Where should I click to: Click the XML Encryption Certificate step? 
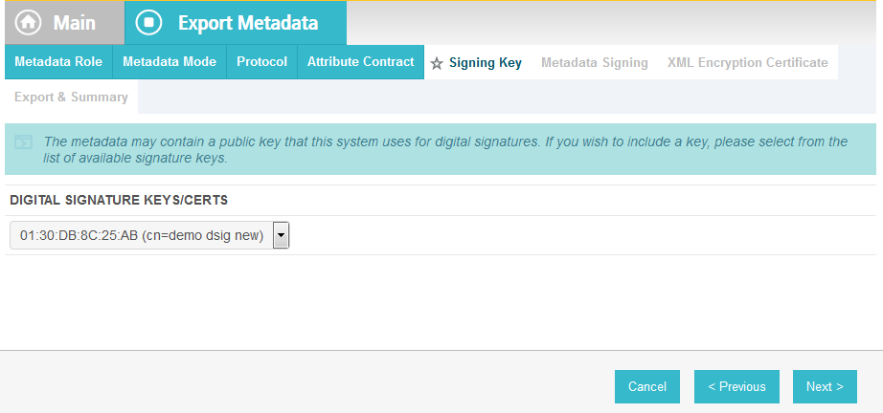[748, 62]
